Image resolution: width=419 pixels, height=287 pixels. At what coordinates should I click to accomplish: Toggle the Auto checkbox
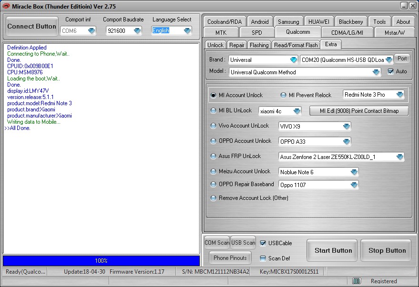390,71
